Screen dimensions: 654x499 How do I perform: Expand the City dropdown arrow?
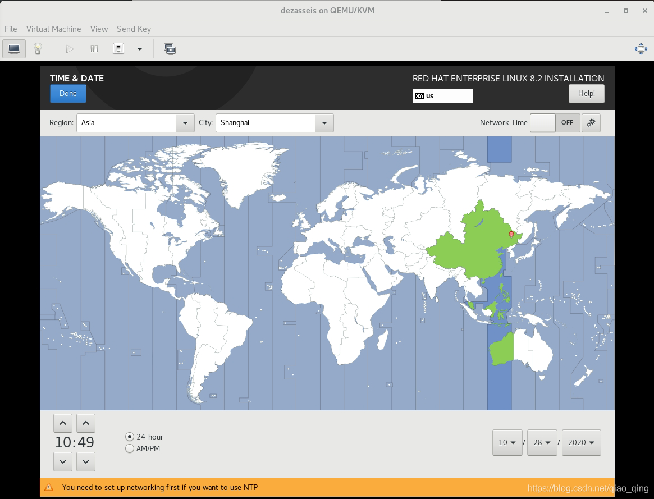pos(324,123)
